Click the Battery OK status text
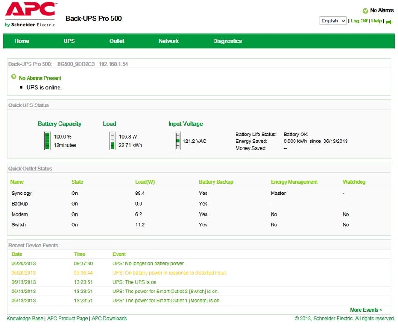The height and width of the screenshot is (329, 398). pyautogui.click(x=295, y=134)
